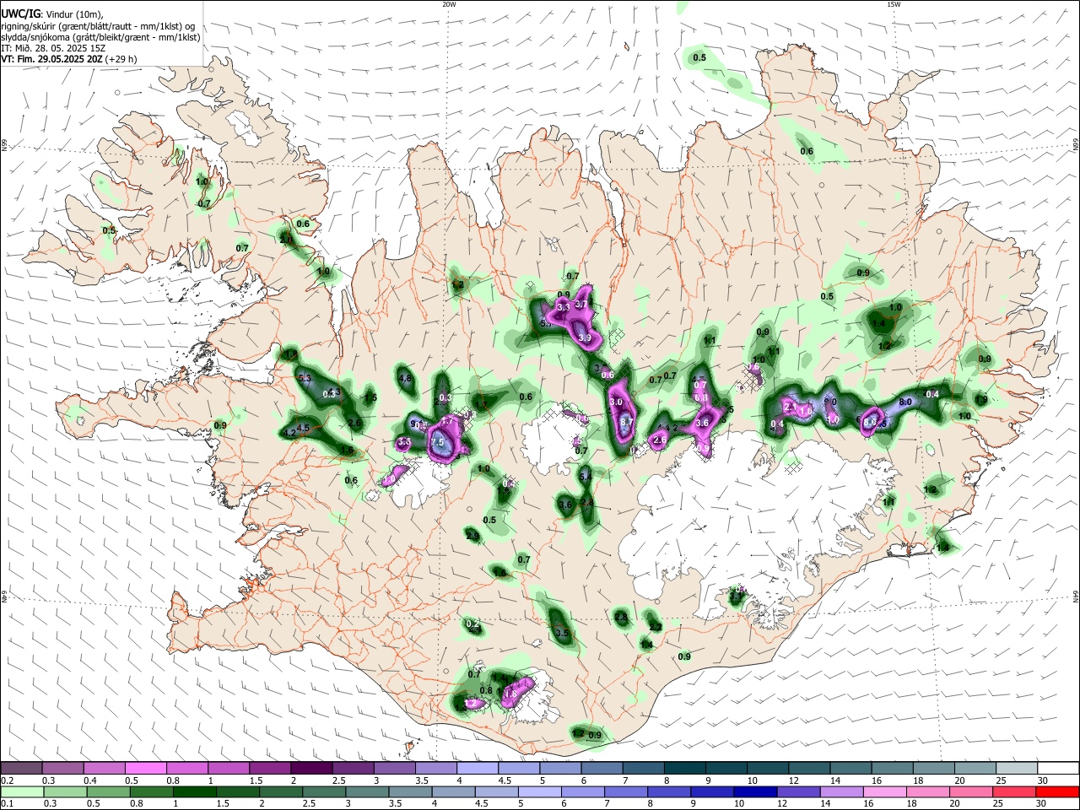Click the '(+29 h)' forecast offset
This screenshot has width=1080, height=810.
click(121, 59)
